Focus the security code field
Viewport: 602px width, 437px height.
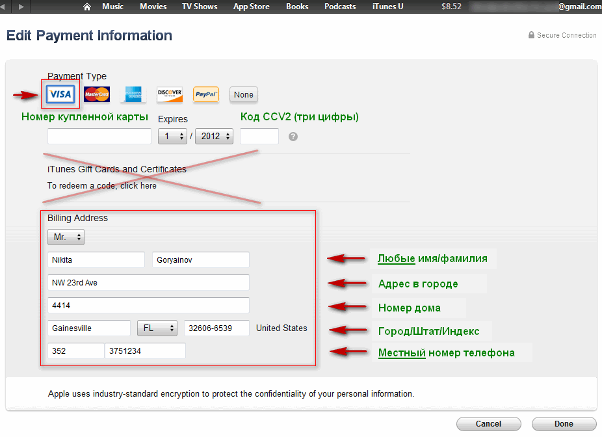point(259,137)
